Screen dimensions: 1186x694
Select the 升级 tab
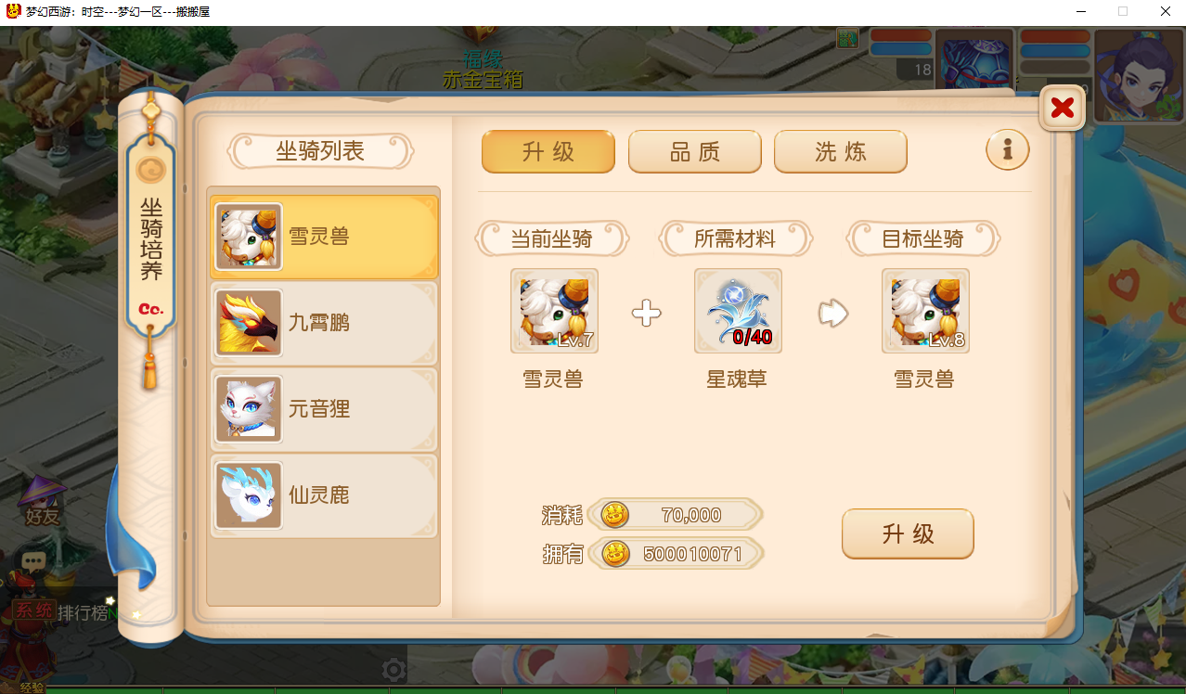(548, 151)
